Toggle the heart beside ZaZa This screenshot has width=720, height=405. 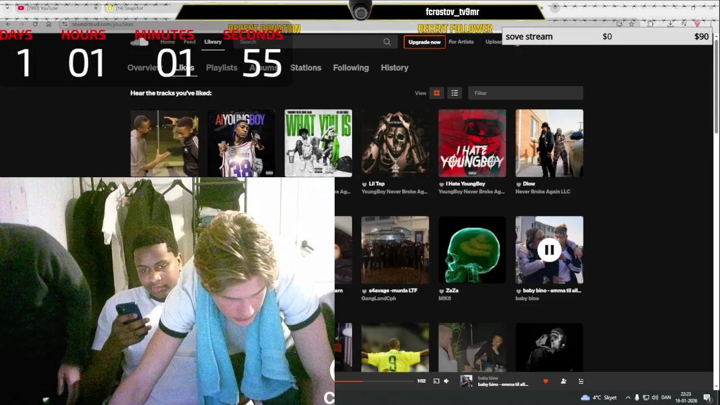pyautogui.click(x=442, y=291)
